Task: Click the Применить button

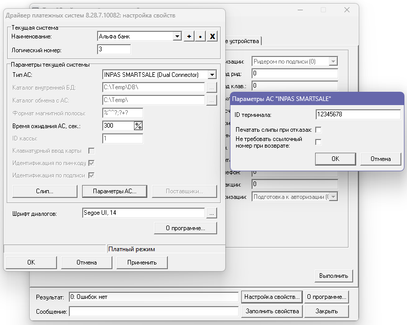Action: 142,262
